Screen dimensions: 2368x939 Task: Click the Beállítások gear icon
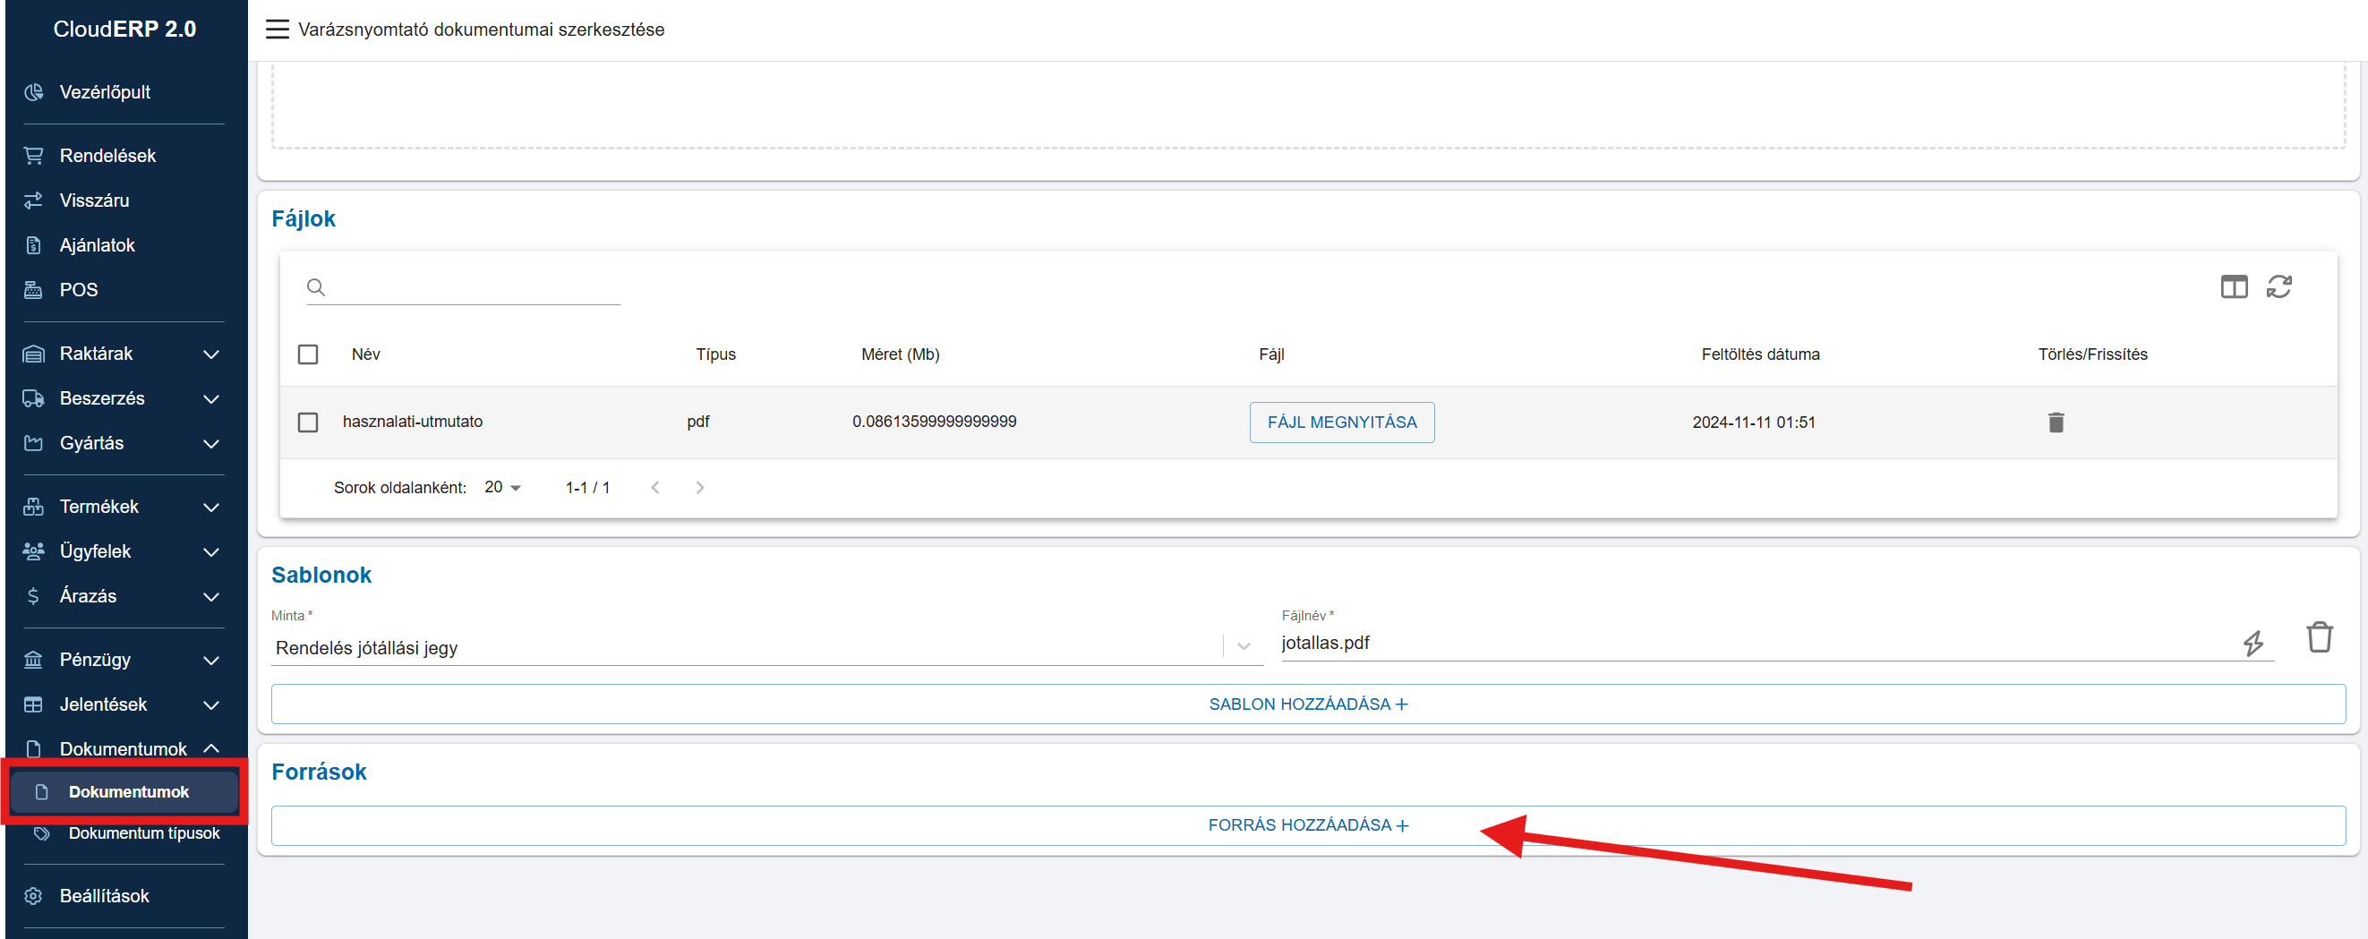coord(34,896)
